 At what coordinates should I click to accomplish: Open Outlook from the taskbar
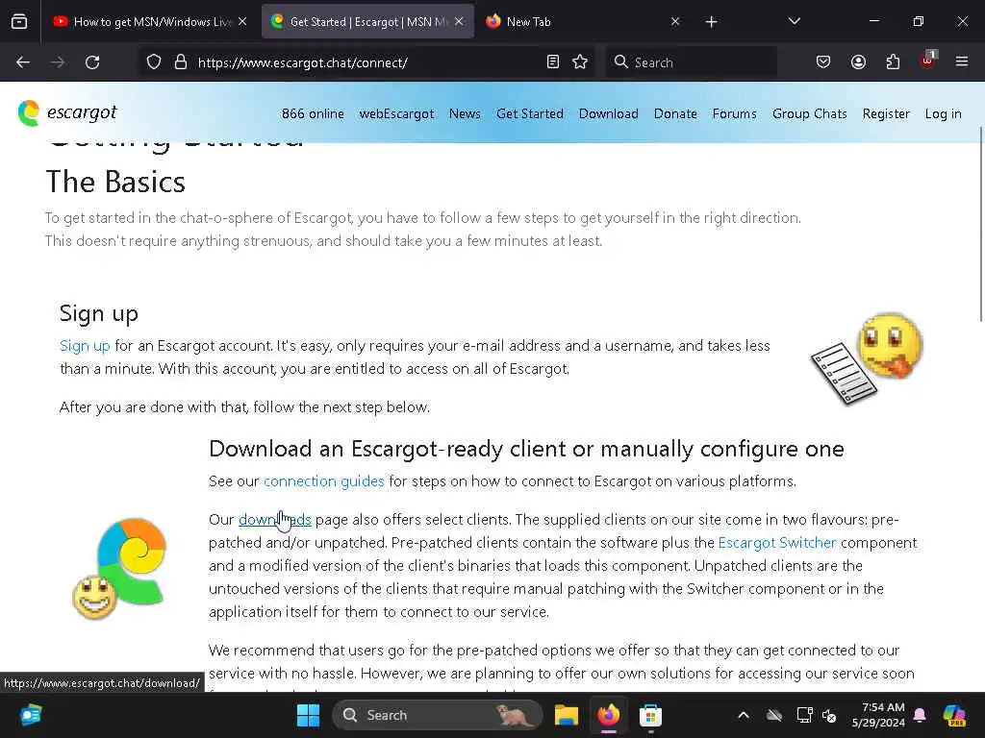click(x=30, y=715)
